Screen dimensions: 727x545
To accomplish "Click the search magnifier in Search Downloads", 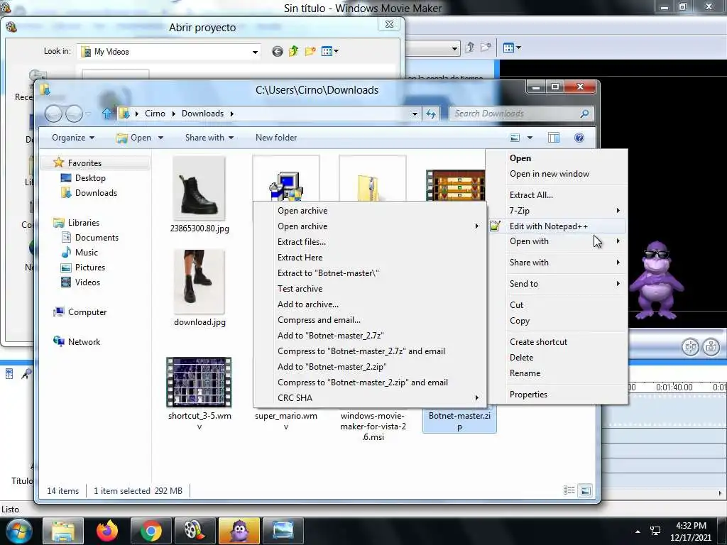I will coord(585,114).
